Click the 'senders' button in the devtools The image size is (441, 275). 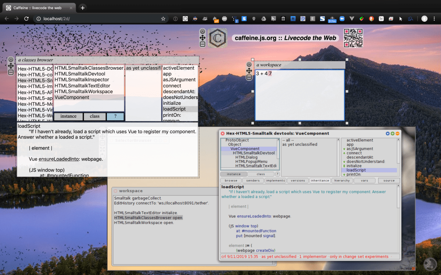click(x=253, y=180)
